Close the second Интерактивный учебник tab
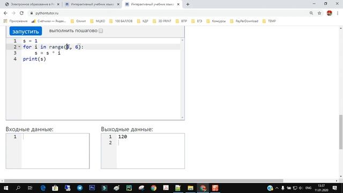 coord(118,4)
